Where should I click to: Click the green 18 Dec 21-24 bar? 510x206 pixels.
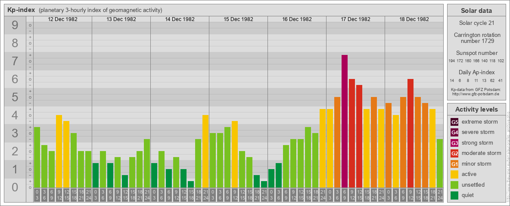pos(440,163)
